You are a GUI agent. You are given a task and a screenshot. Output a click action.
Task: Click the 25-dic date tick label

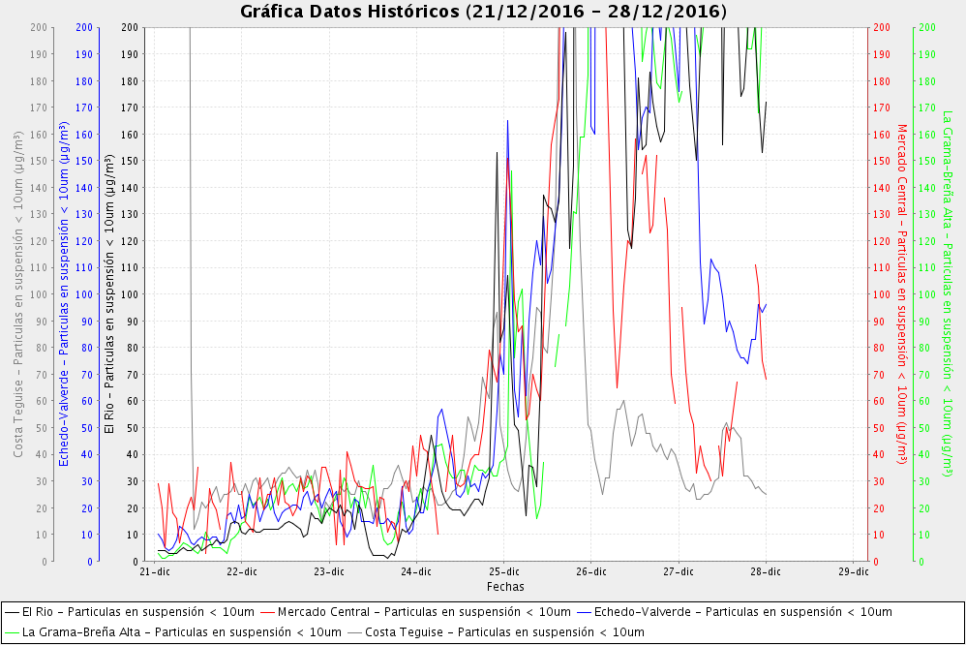point(504,571)
